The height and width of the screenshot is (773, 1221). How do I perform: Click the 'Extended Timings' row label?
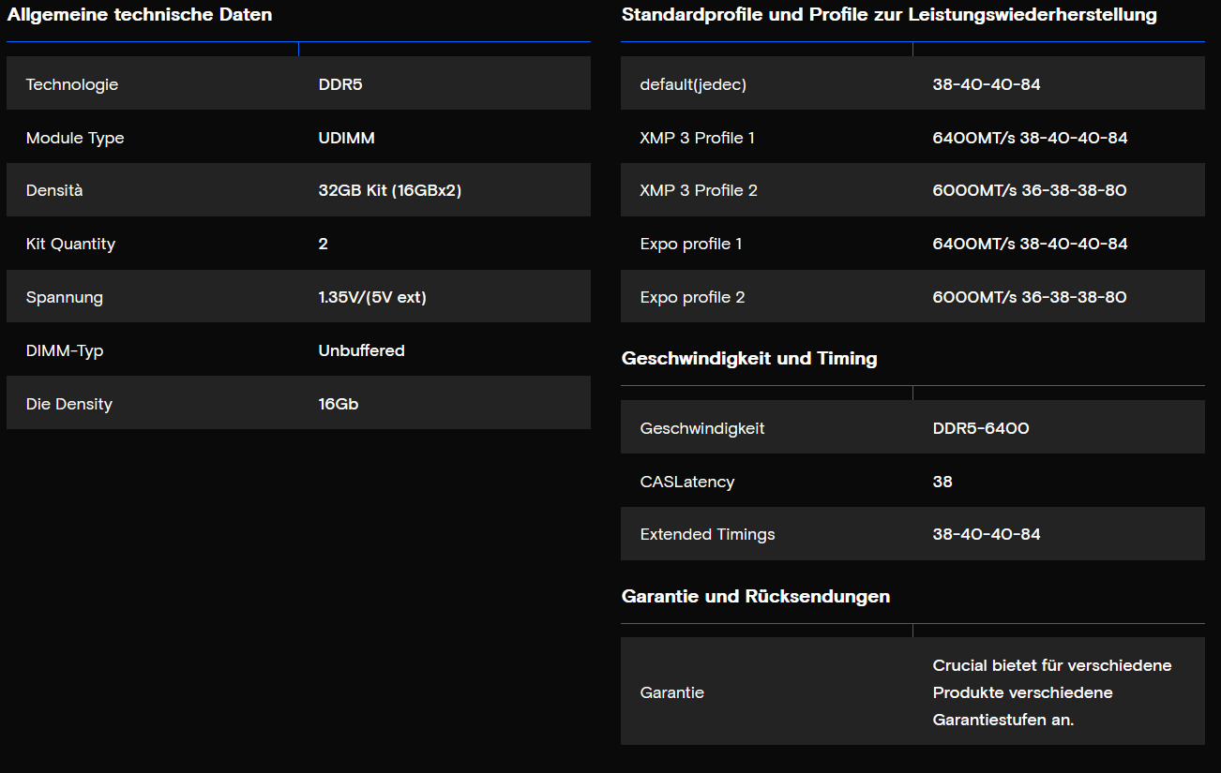(707, 534)
